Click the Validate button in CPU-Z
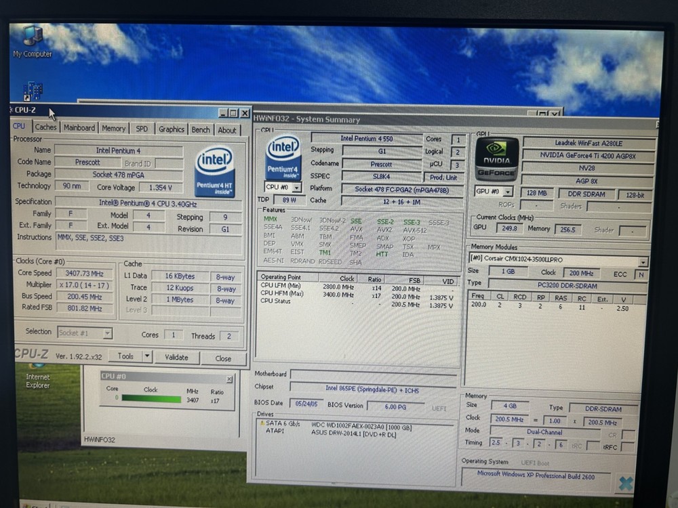Image resolution: width=678 pixels, height=508 pixels. tap(176, 357)
